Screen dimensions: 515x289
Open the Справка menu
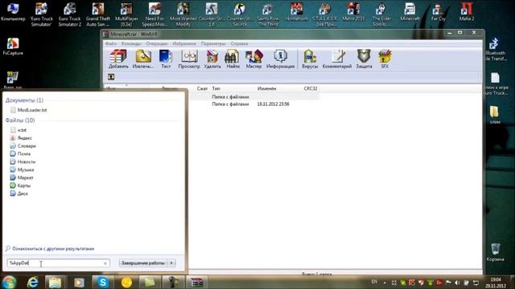point(239,43)
